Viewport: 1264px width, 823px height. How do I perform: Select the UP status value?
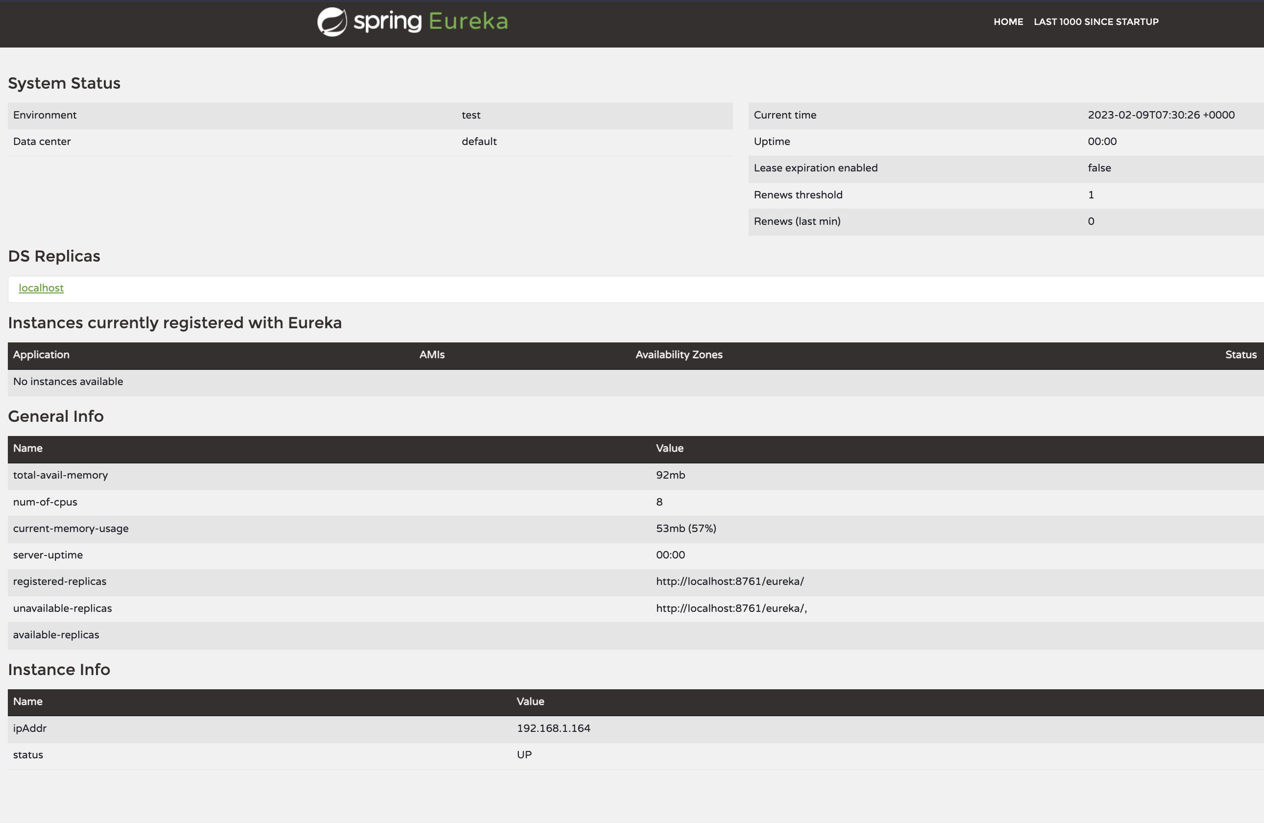[x=524, y=755]
